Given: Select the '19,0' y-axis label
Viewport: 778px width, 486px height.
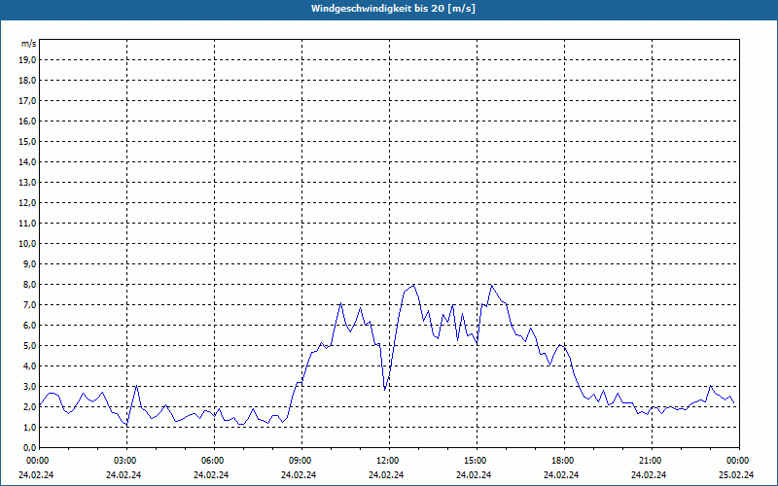Looking at the screenshot, I should [27, 60].
